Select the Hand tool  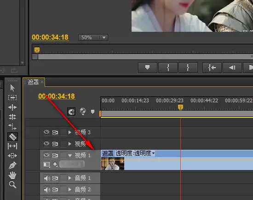(x=12, y=175)
